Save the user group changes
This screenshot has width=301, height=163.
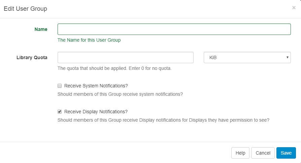[286, 153]
